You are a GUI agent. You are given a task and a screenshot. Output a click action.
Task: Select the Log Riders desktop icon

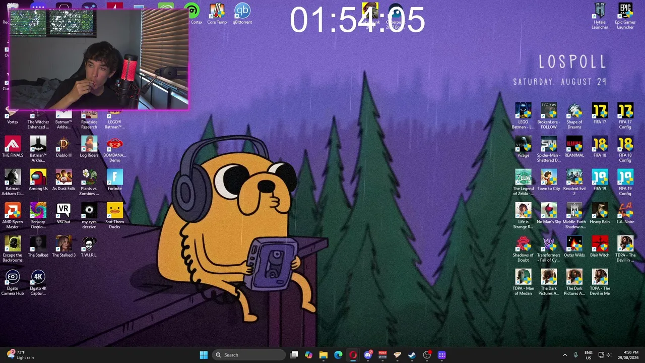pos(89,147)
